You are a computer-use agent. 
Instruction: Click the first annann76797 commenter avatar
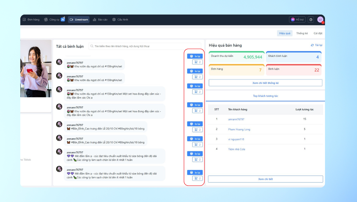tap(59, 62)
